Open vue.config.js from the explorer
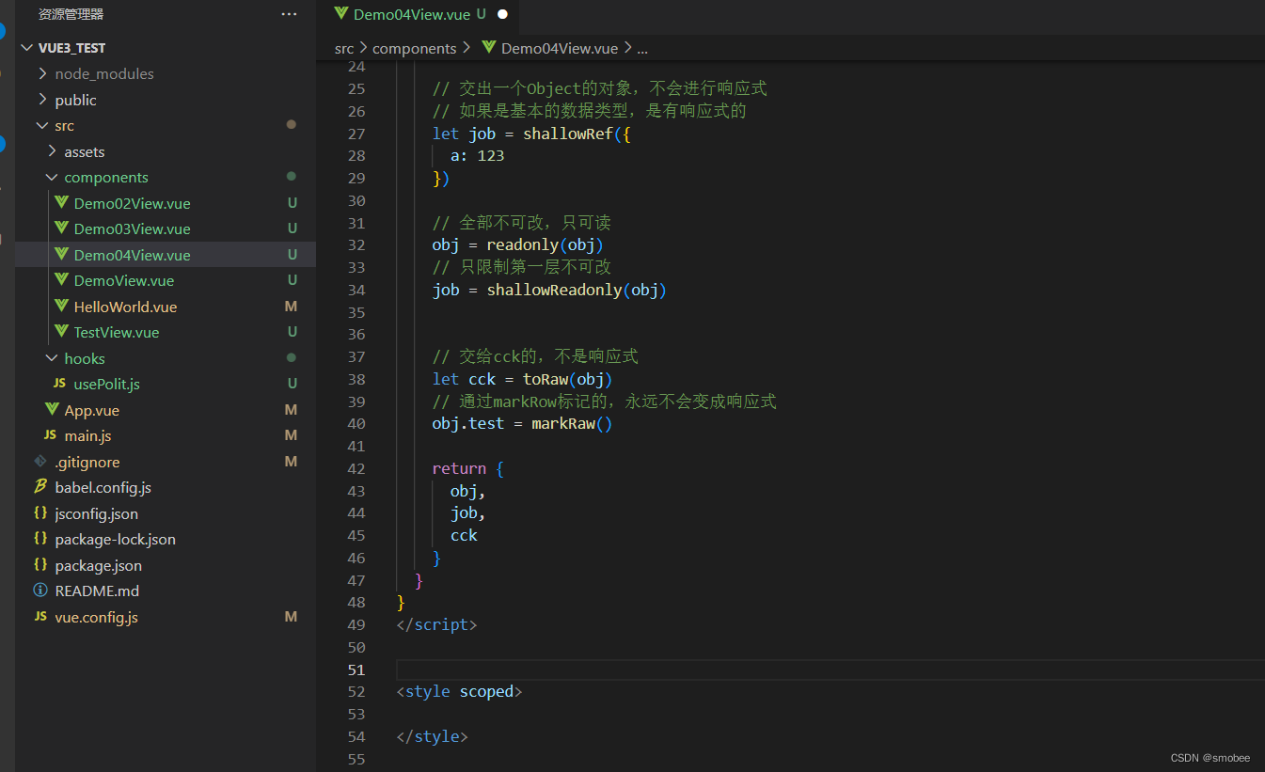 96,617
